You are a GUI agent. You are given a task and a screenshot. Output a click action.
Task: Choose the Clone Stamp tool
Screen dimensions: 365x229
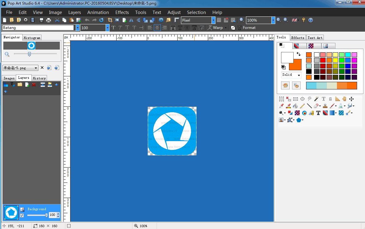[325, 106]
